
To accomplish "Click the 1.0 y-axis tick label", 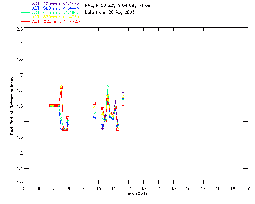I will [20, 183].
